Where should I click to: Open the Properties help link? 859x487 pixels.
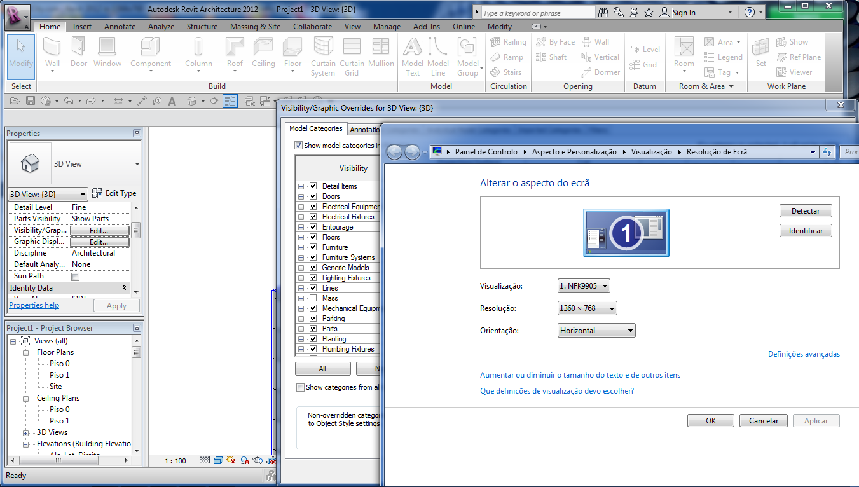pyautogui.click(x=34, y=305)
